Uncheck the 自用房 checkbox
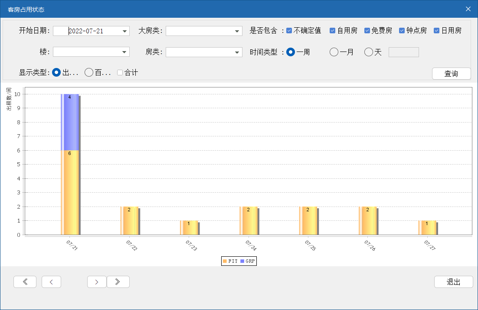Viewport: 478px width, 310px height. click(332, 30)
